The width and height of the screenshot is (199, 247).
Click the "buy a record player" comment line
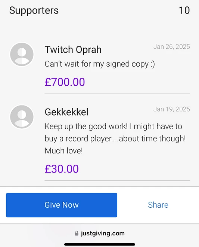tap(115, 138)
